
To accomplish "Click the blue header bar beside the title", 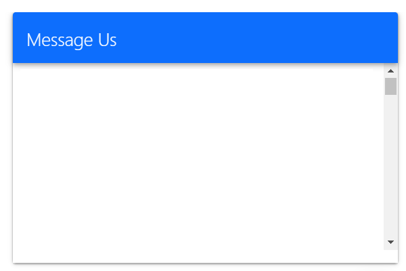I will 256,39.
